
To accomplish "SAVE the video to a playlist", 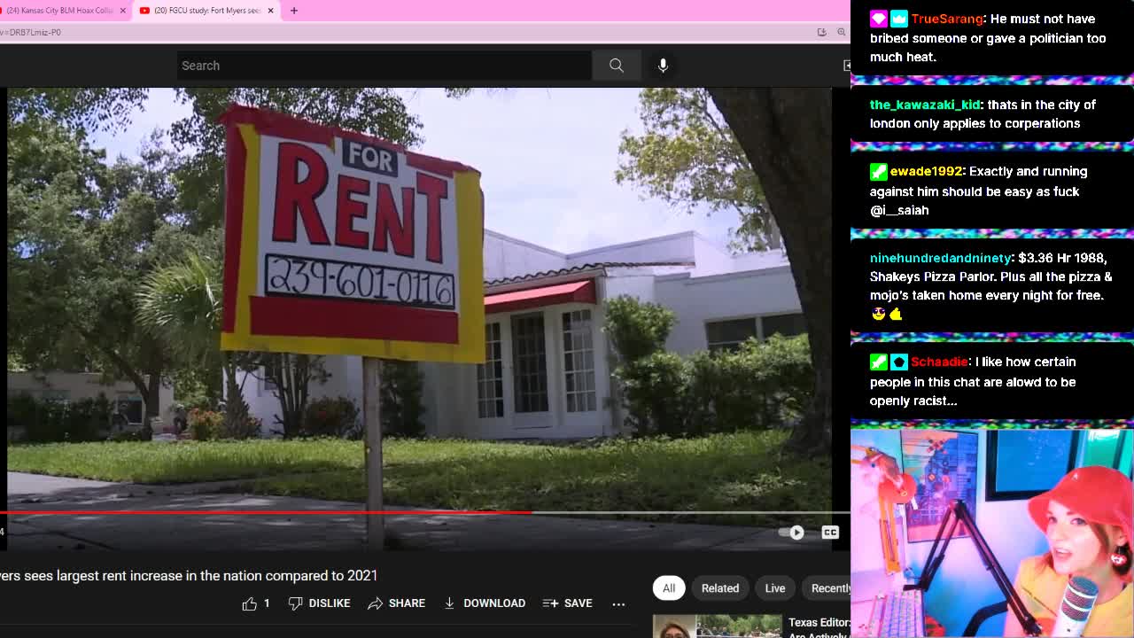I will pos(567,603).
